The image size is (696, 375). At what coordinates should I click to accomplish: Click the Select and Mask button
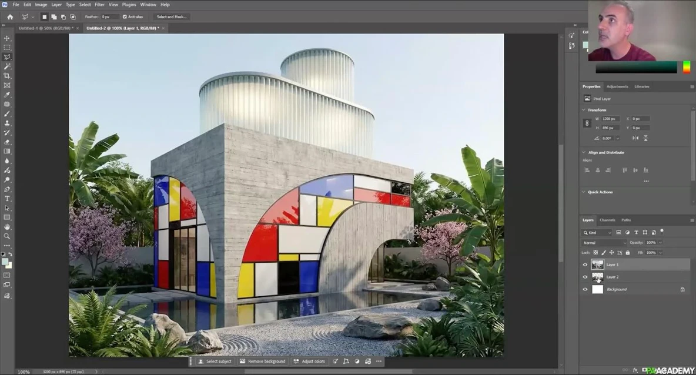tap(172, 17)
